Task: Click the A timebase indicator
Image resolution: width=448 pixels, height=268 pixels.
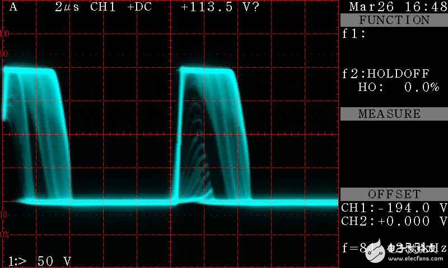Action: (x=13, y=7)
